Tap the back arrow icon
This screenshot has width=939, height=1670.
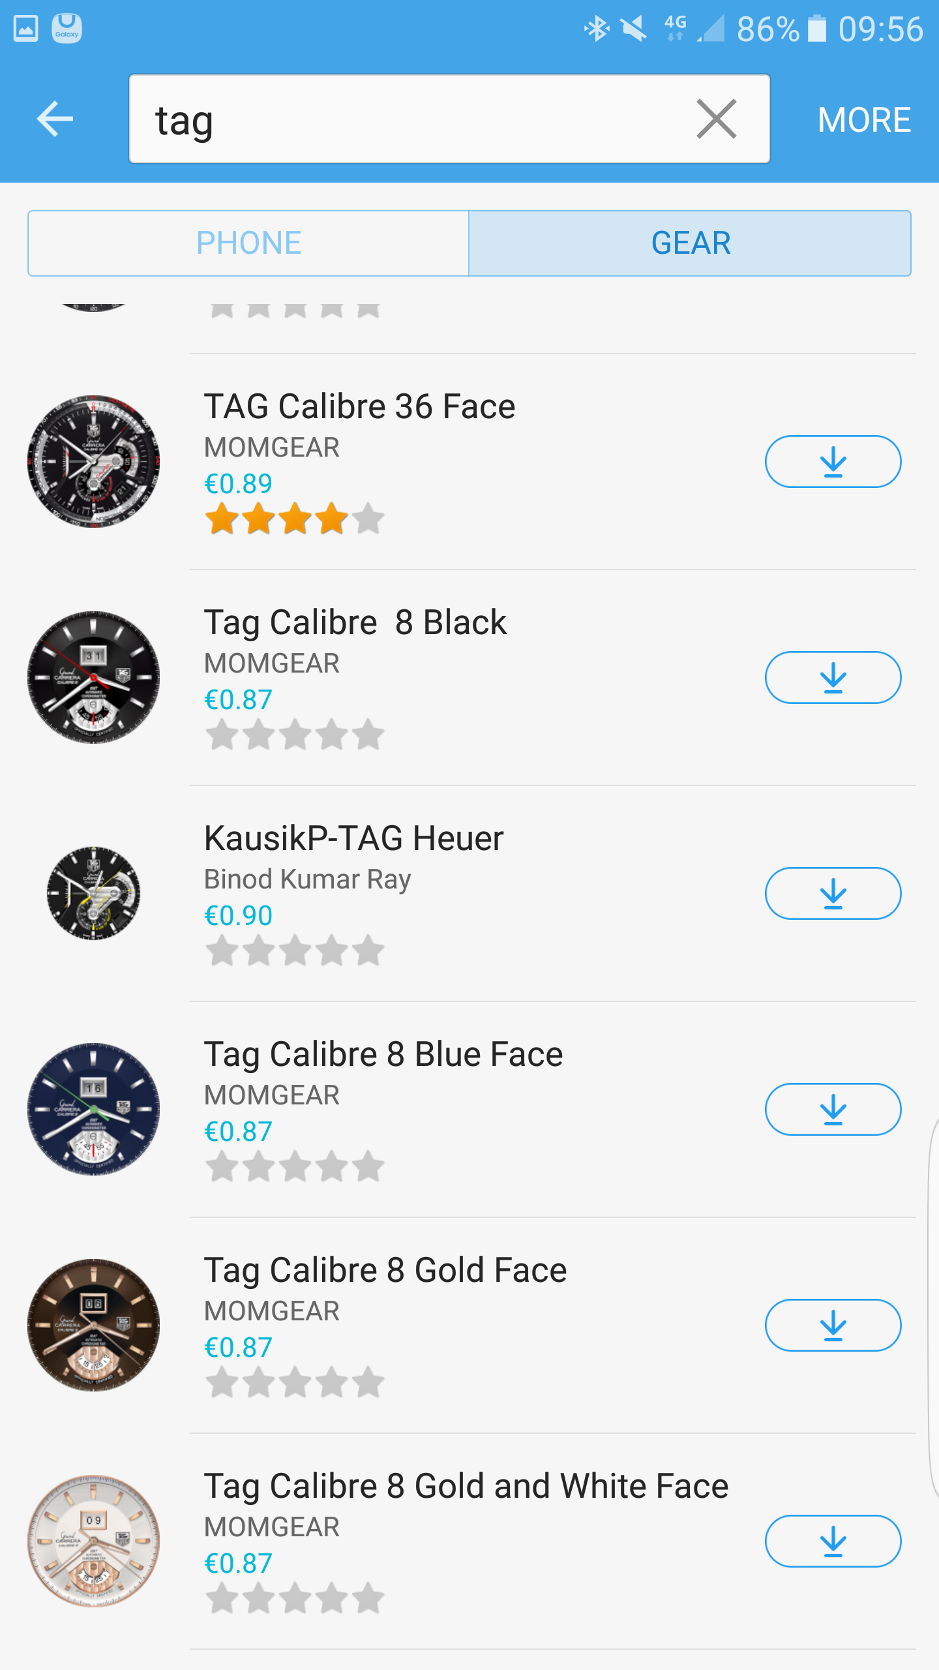55,119
